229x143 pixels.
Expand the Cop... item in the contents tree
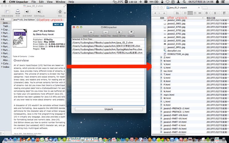point(2,29)
